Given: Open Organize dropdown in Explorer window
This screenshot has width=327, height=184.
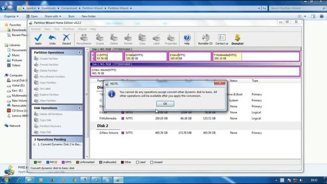Looking at the screenshot, I should point(11,16).
